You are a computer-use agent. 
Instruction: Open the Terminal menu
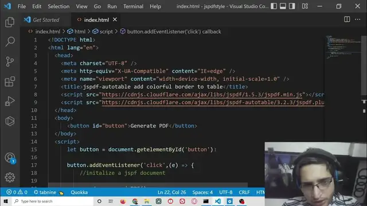(x=133, y=6)
